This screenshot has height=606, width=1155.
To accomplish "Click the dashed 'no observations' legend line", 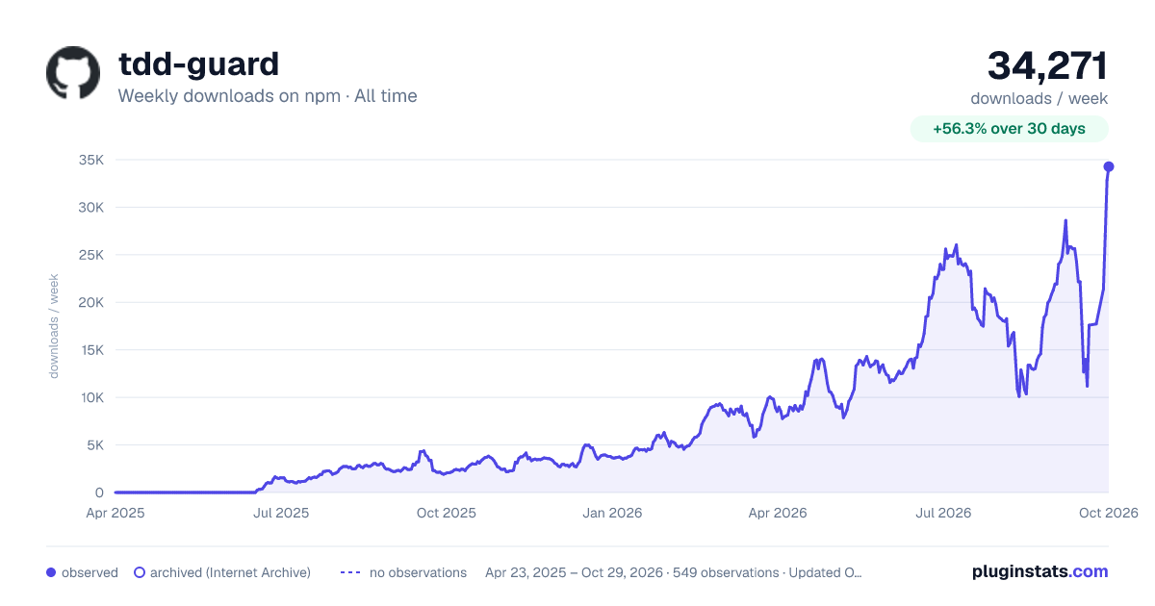I will pyautogui.click(x=350, y=572).
